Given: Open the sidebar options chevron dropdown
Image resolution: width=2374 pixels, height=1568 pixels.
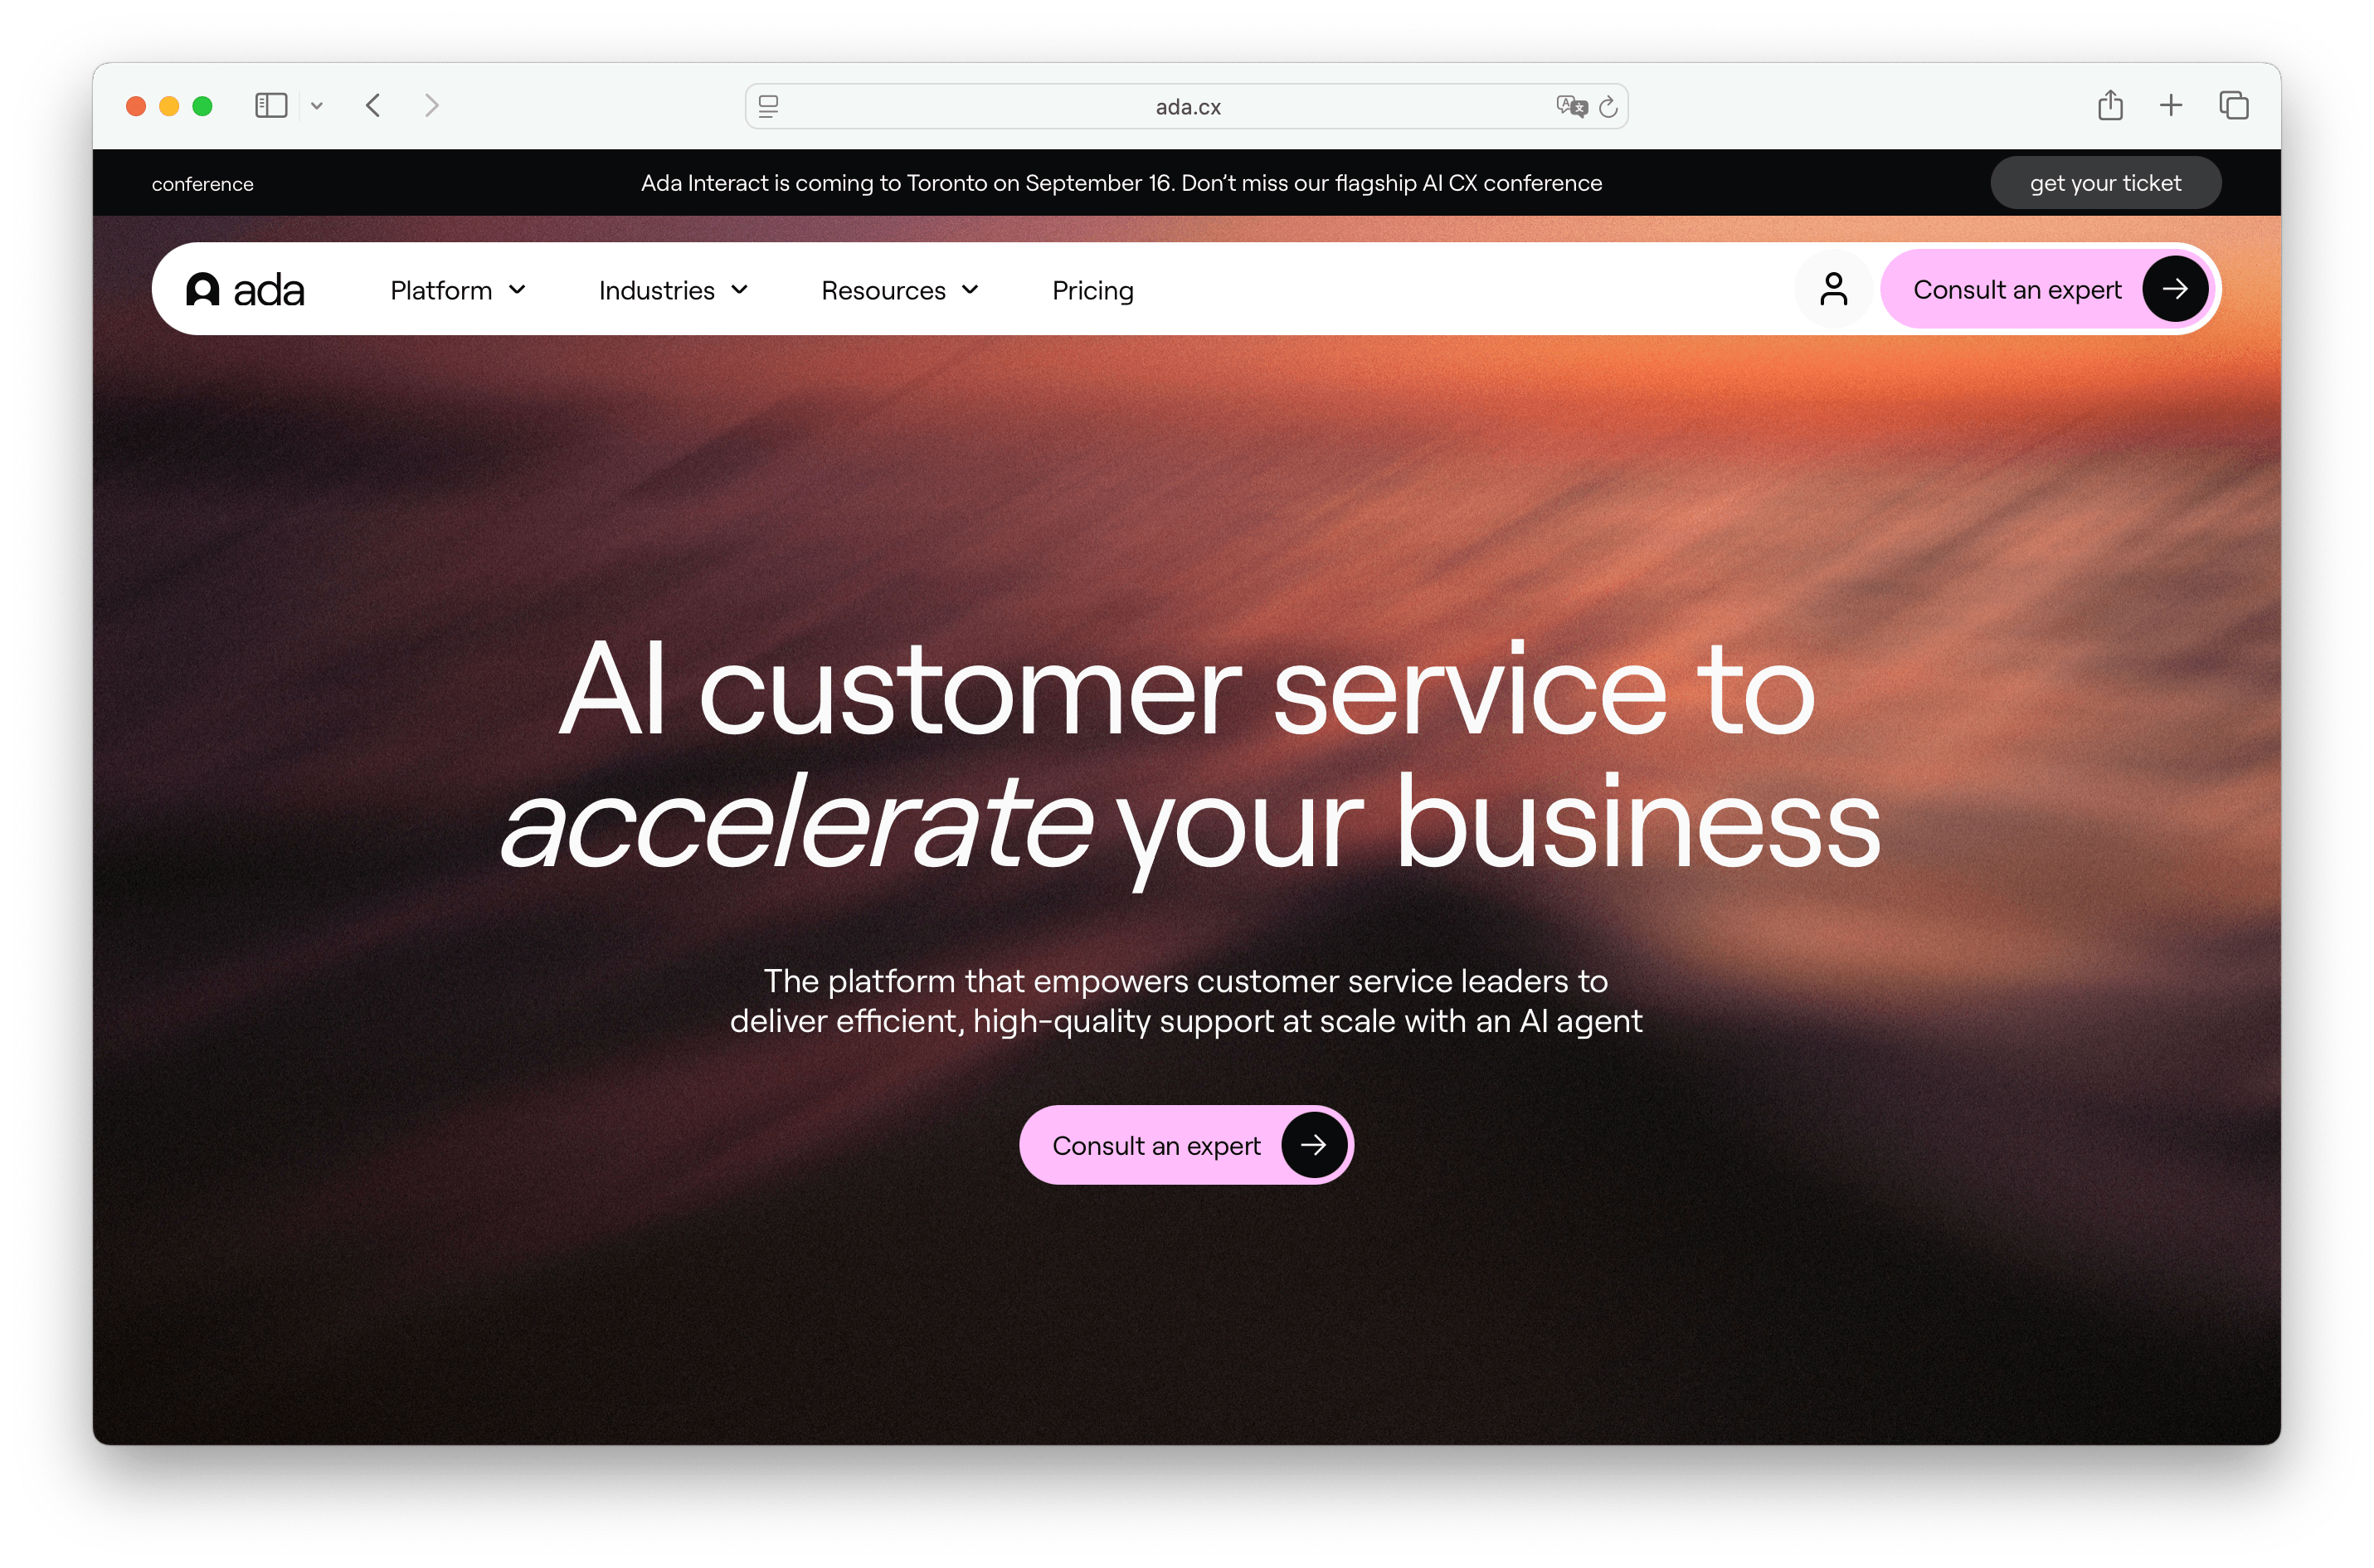Looking at the screenshot, I should point(317,105).
